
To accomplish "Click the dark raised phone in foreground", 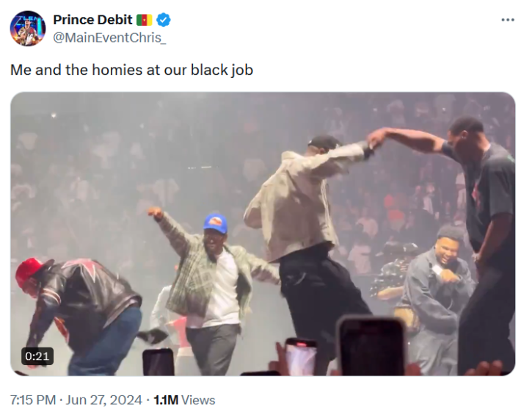I will point(371,347).
